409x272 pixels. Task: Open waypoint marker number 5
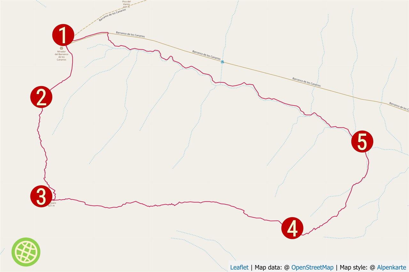[362, 141]
